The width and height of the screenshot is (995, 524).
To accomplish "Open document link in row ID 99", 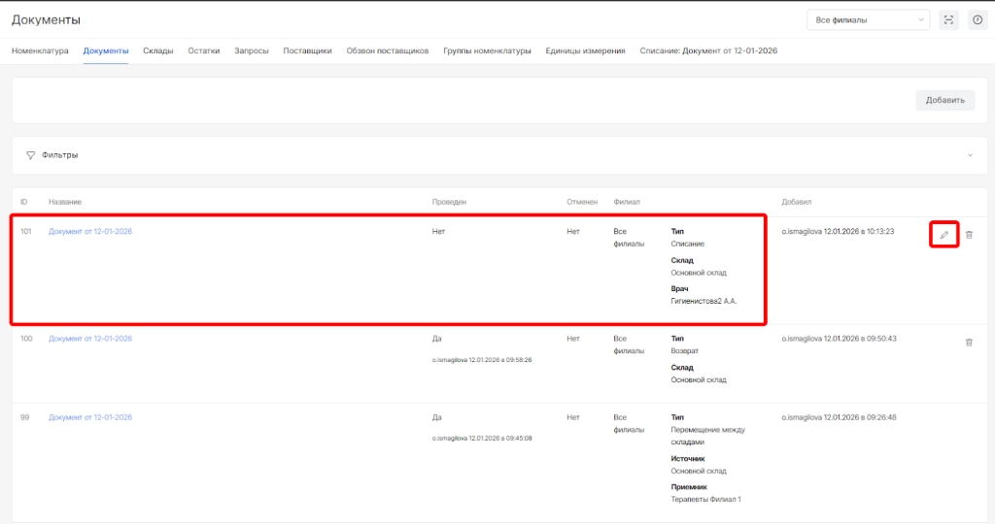I will [x=90, y=417].
